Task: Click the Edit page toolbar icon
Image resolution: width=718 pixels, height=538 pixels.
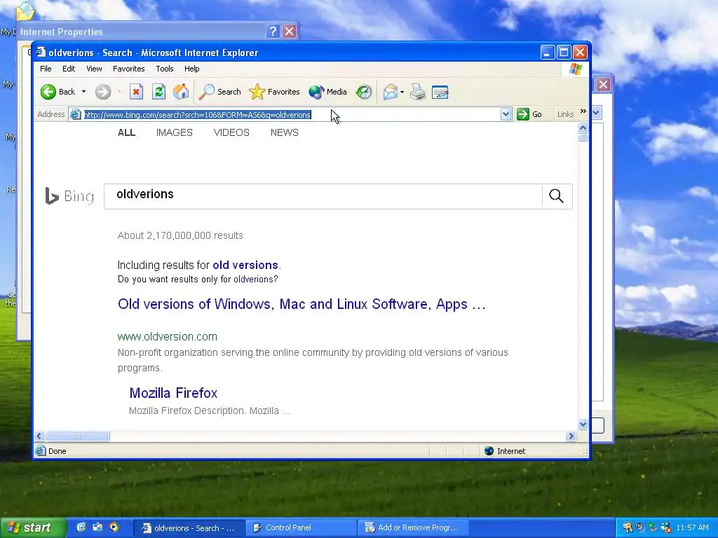Action: click(x=440, y=92)
